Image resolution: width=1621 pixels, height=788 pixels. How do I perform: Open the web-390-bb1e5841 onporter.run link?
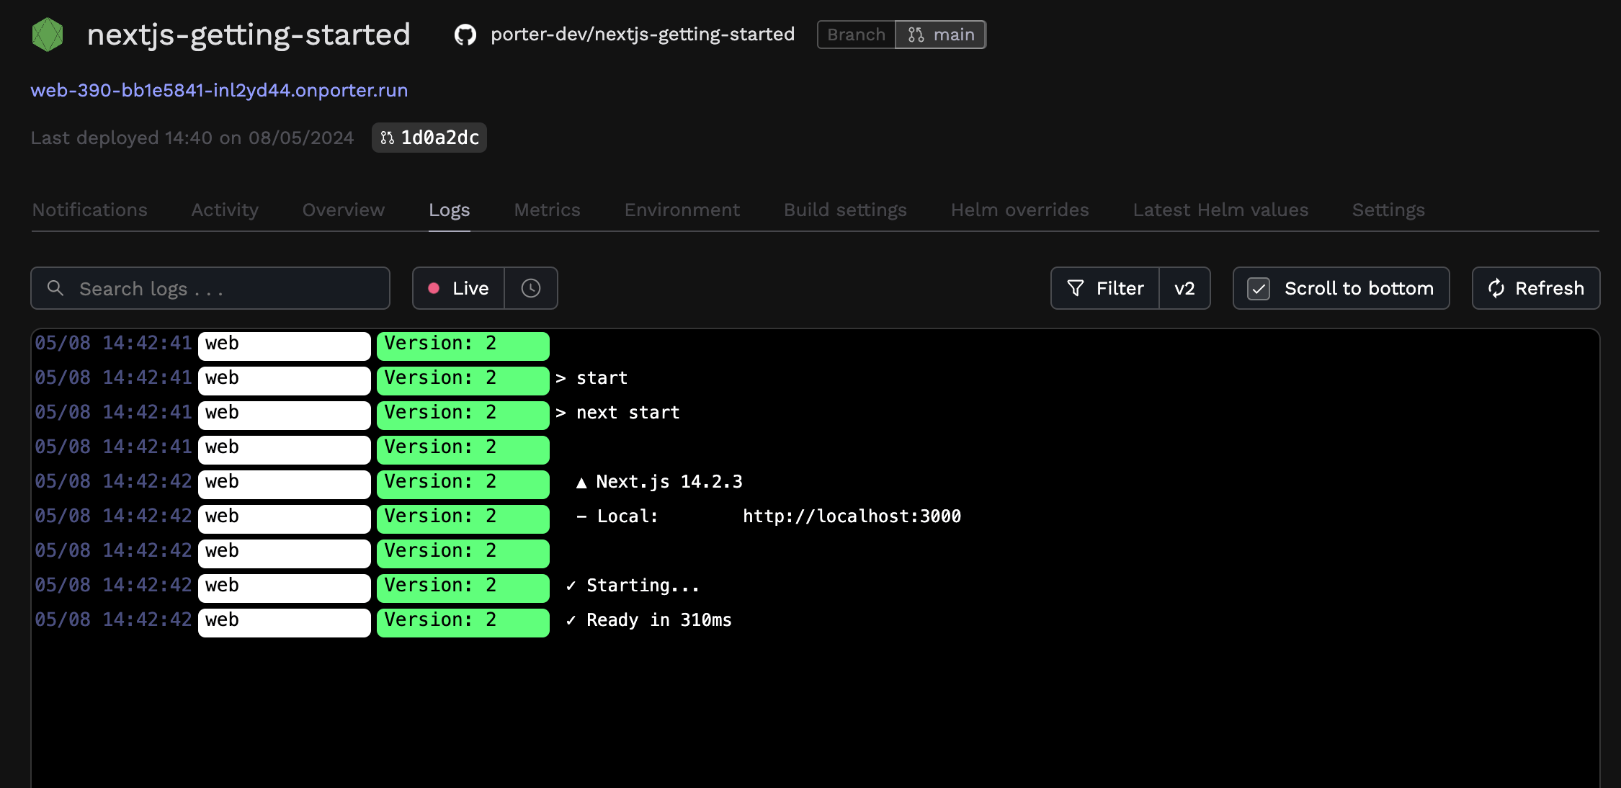219,90
